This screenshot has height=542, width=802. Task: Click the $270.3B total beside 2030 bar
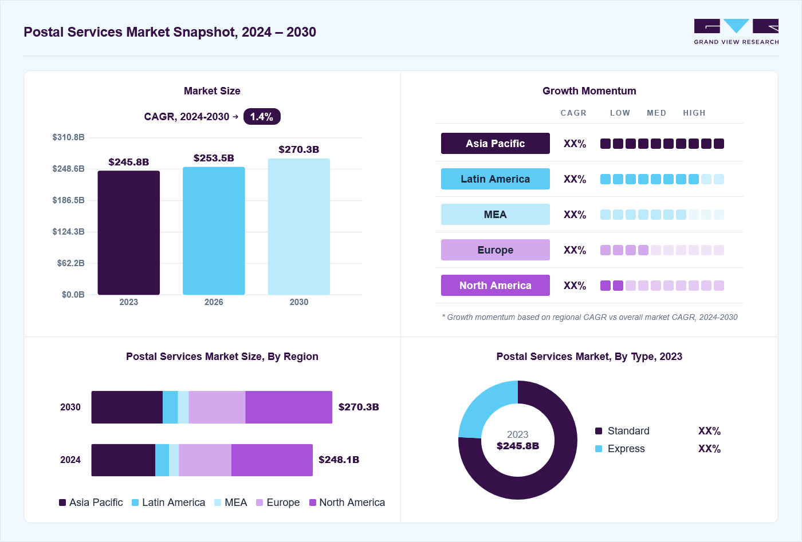(x=359, y=407)
